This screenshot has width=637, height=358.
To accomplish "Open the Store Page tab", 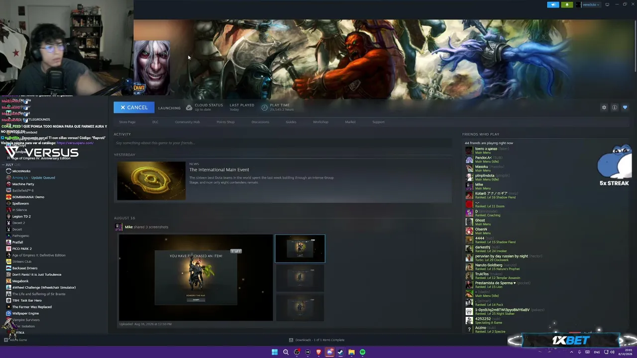I will coord(127,122).
